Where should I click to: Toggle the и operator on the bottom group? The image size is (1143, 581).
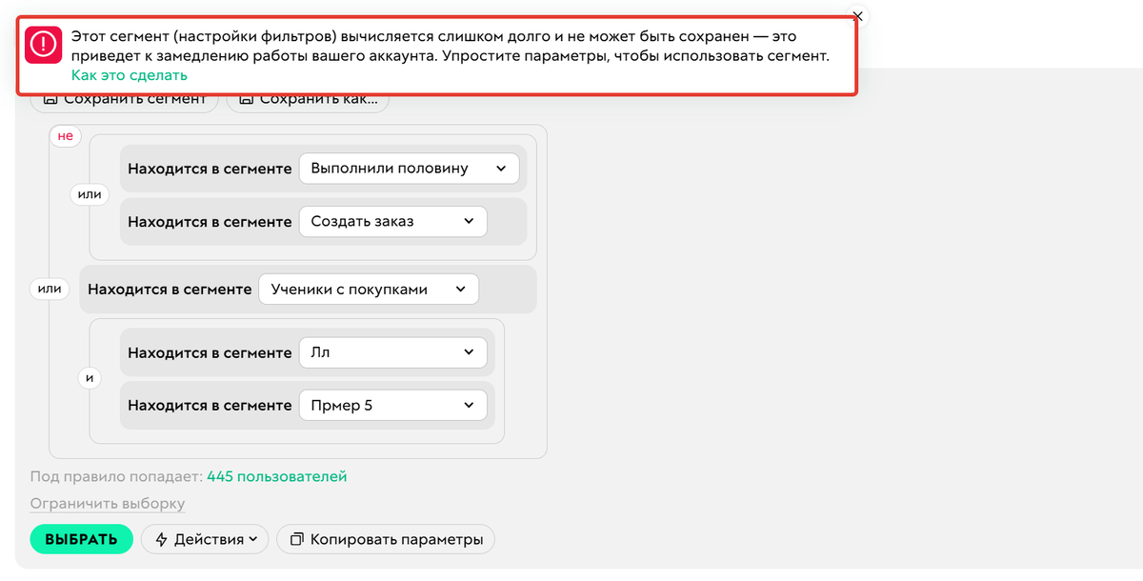[90, 378]
